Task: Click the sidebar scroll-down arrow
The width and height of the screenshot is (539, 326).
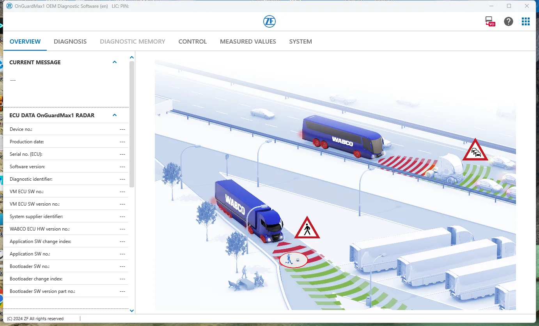Action: [132, 311]
